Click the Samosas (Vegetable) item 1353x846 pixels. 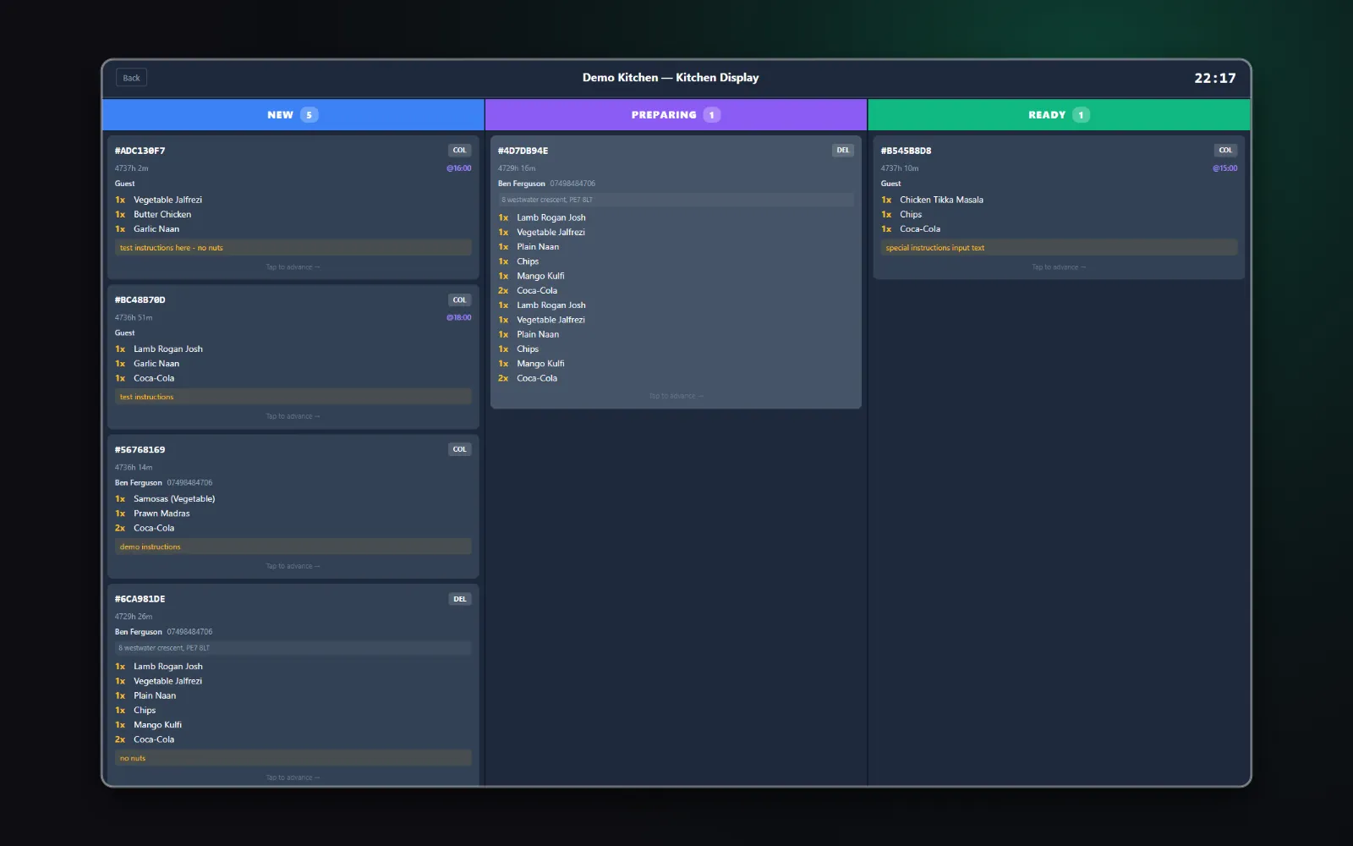point(174,499)
